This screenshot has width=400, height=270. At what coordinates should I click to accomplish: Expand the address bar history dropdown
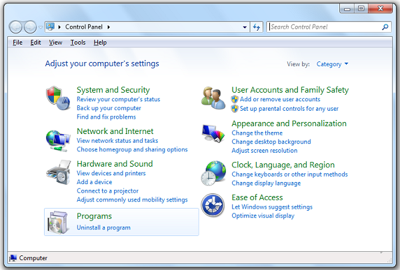pyautogui.click(x=245, y=27)
